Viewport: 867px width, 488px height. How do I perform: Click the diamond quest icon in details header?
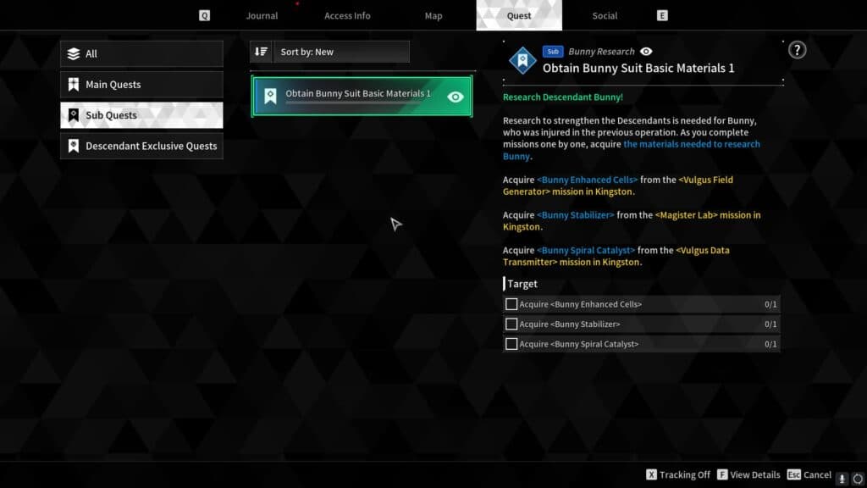point(522,60)
